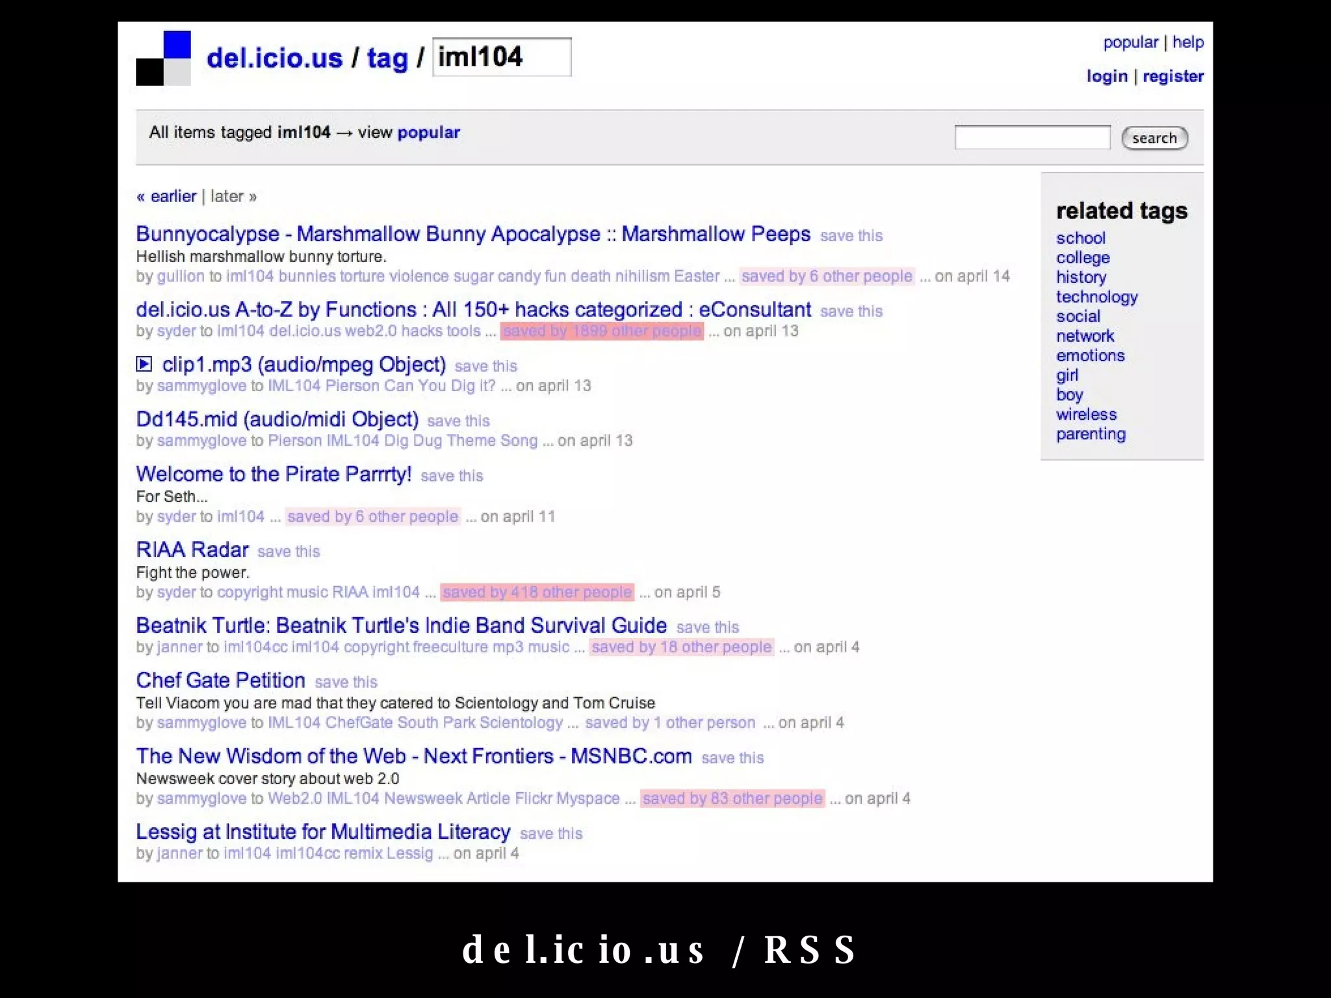The width and height of the screenshot is (1331, 998).
Task: Open the del.icio.us home link
Action: tap(274, 58)
